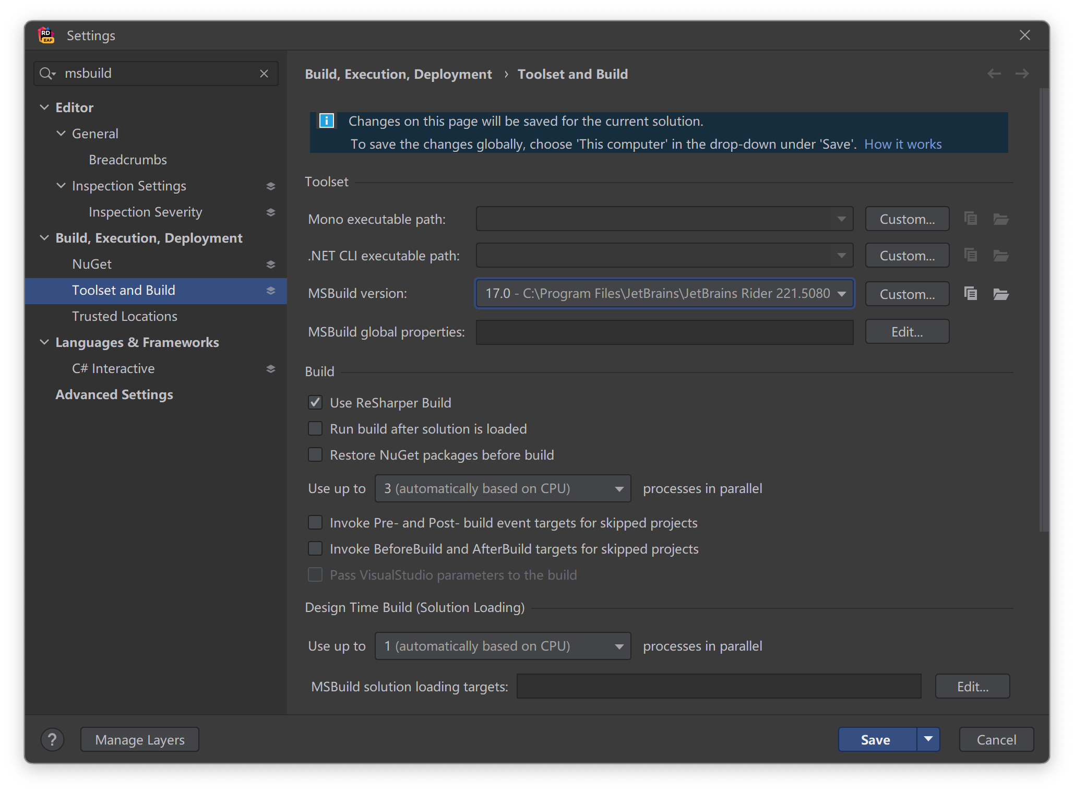
Task: Collapse the General tree node
Action: pyautogui.click(x=61, y=134)
